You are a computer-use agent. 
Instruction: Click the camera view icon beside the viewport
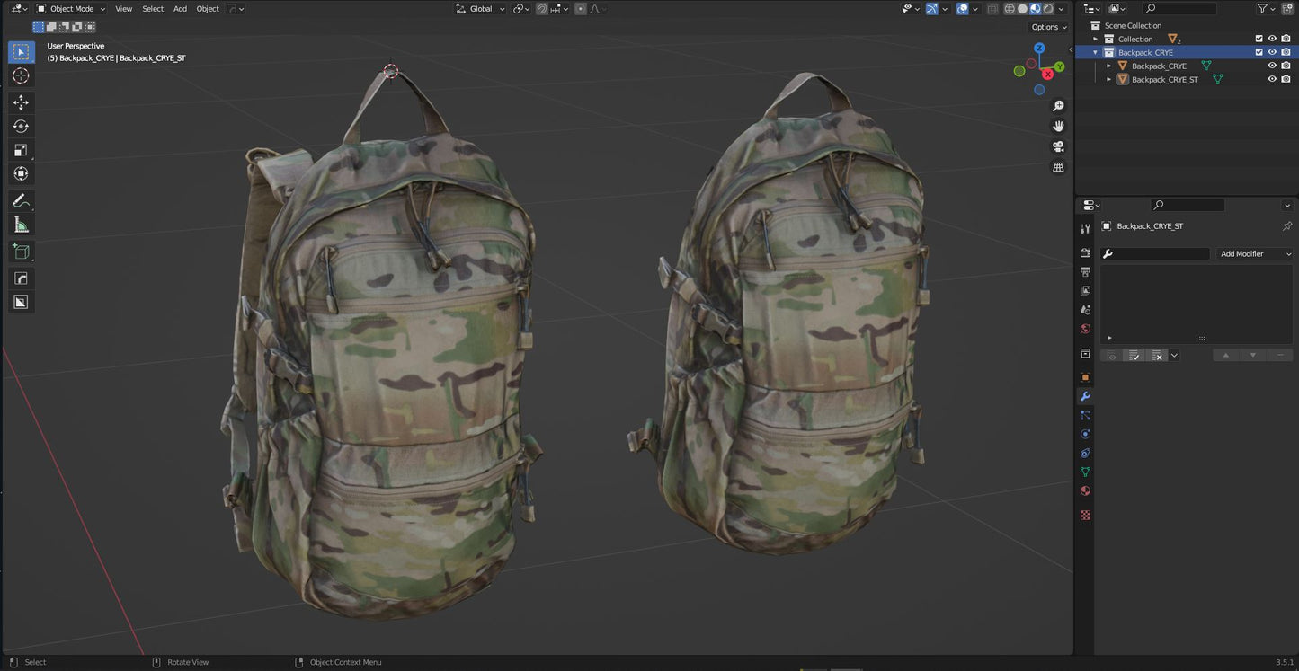tap(1058, 146)
